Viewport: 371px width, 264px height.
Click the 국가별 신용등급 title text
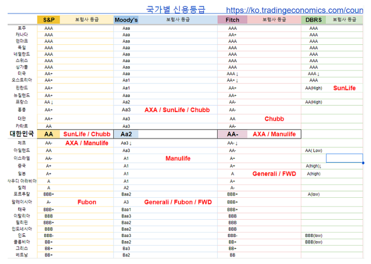175,9
